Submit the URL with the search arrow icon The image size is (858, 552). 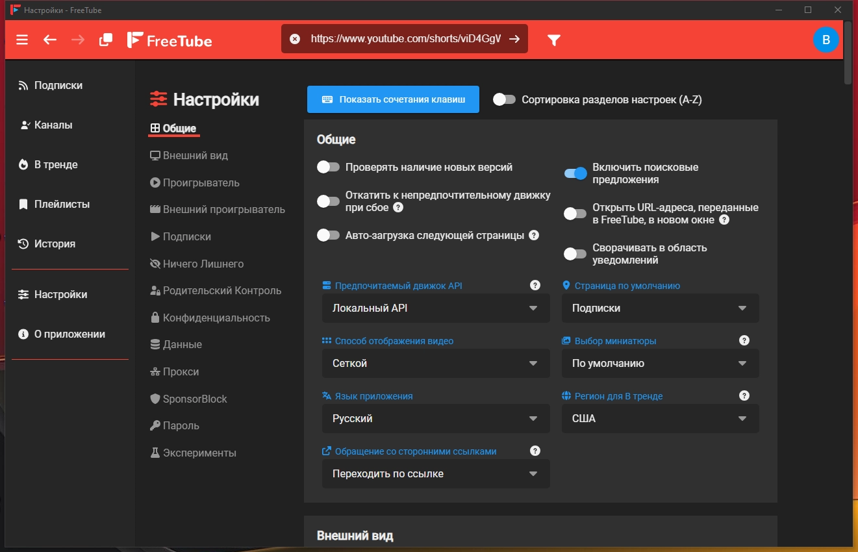(514, 39)
